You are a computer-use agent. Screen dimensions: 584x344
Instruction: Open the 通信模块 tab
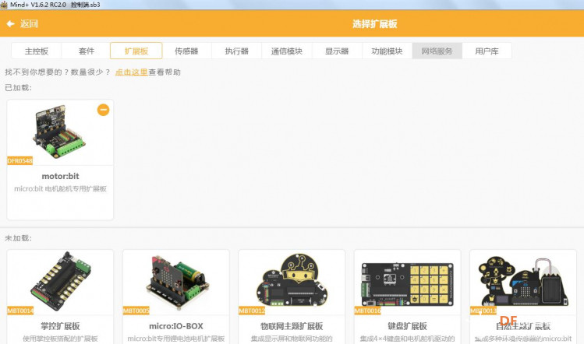tap(287, 51)
